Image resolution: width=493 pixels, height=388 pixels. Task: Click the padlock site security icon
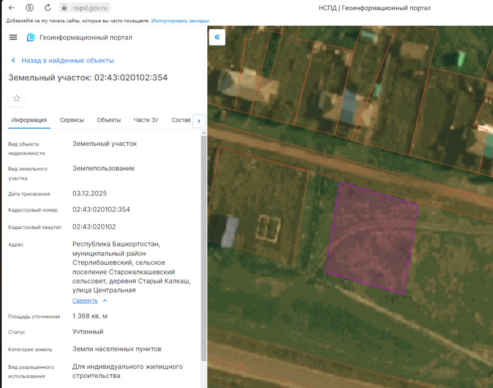64,7
